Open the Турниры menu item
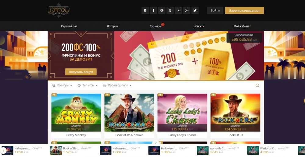Viewport: 305px width, 157px height. tap(156, 26)
